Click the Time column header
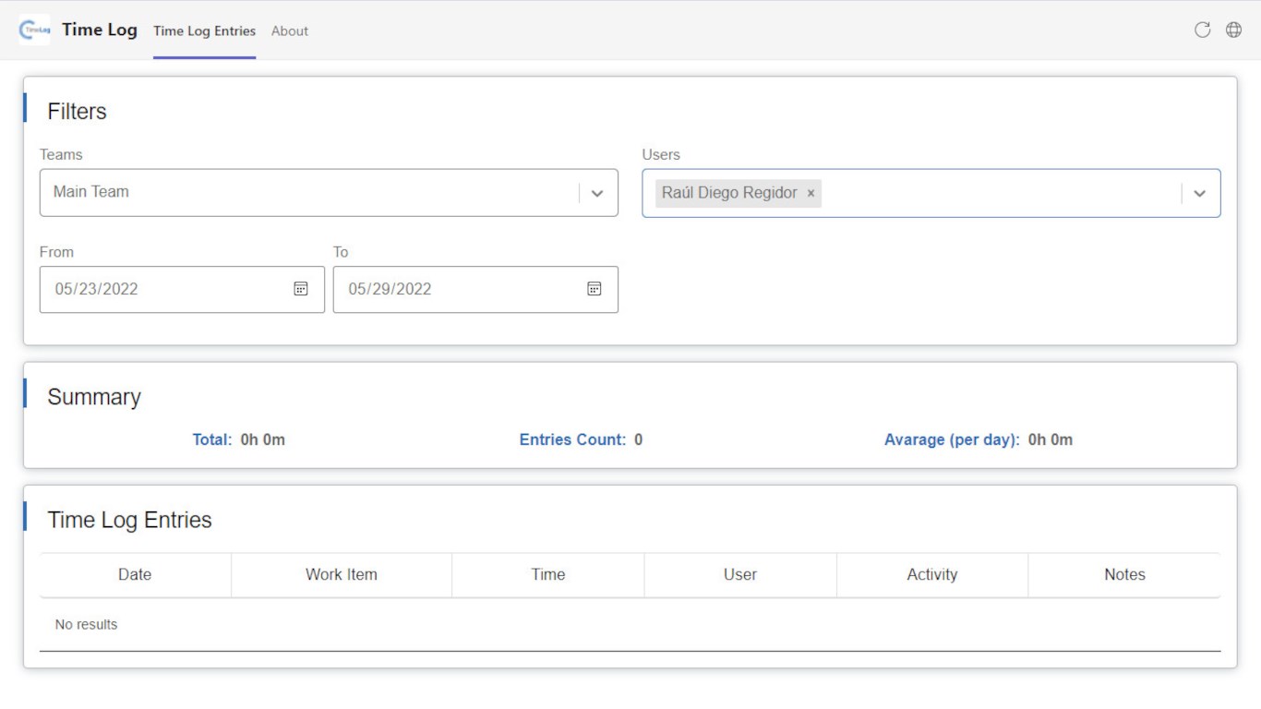 coord(548,574)
